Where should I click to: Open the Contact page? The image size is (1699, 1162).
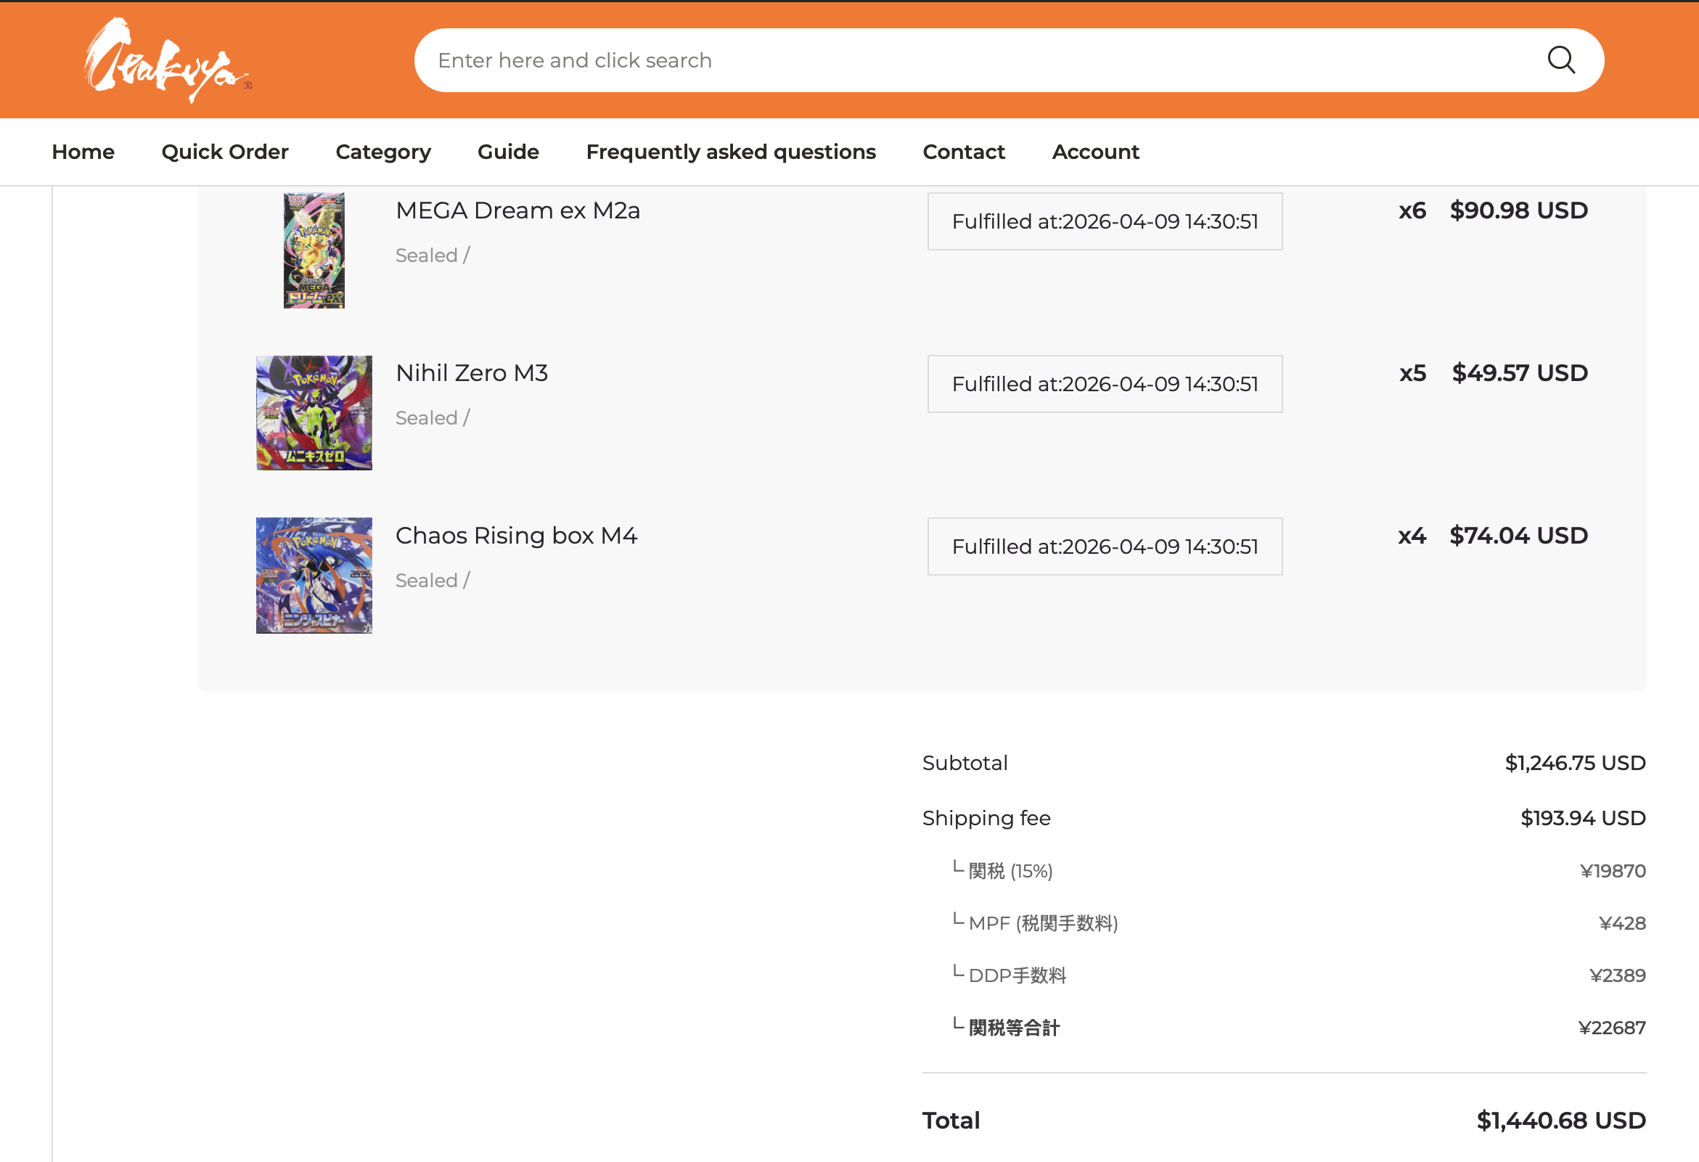tap(964, 152)
